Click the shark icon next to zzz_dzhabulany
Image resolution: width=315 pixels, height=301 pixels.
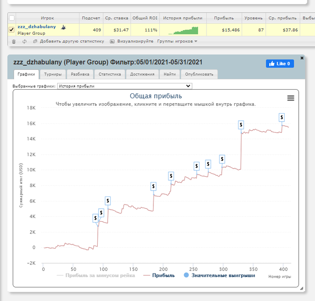(x=63, y=27)
